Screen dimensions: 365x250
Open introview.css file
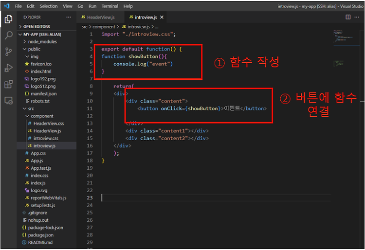coord(46,138)
